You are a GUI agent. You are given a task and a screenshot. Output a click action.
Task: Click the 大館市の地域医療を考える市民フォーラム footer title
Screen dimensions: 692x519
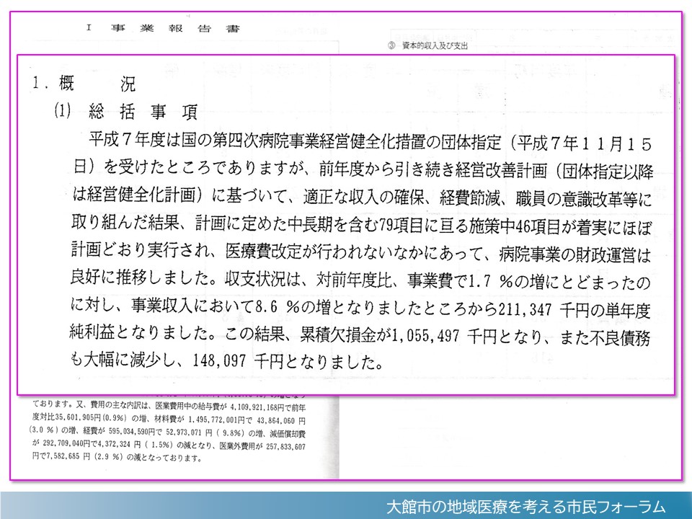pyautogui.click(x=525, y=506)
